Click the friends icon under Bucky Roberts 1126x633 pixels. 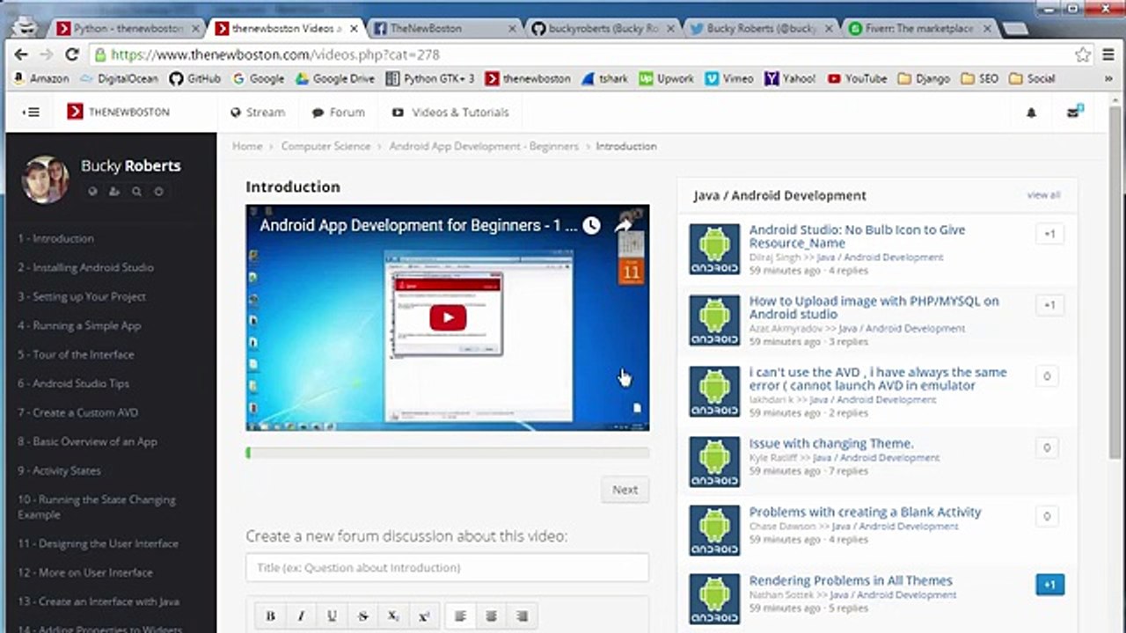(x=114, y=191)
